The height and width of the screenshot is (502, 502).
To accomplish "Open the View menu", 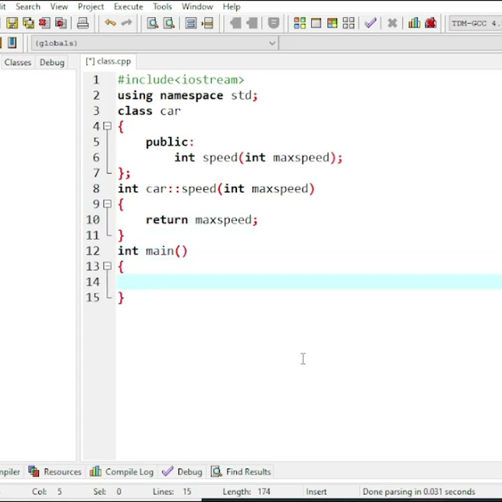I will [59, 6].
